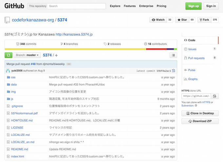
Task: Click the js folder icon
Action: click(x=9, y=99)
